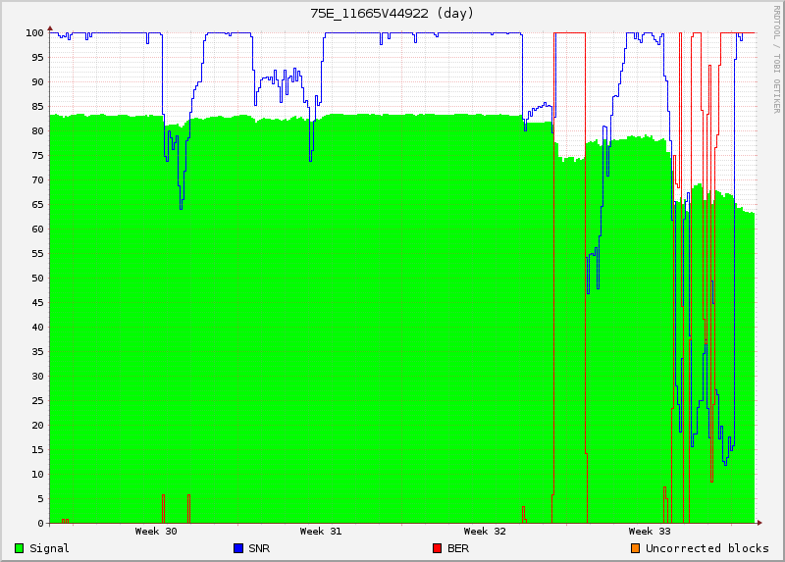
Task: Click the green Signal legend swatch
Action: tap(19, 548)
